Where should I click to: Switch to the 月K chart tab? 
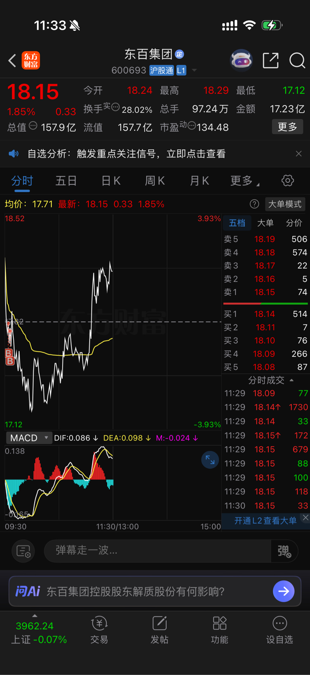[x=199, y=181]
